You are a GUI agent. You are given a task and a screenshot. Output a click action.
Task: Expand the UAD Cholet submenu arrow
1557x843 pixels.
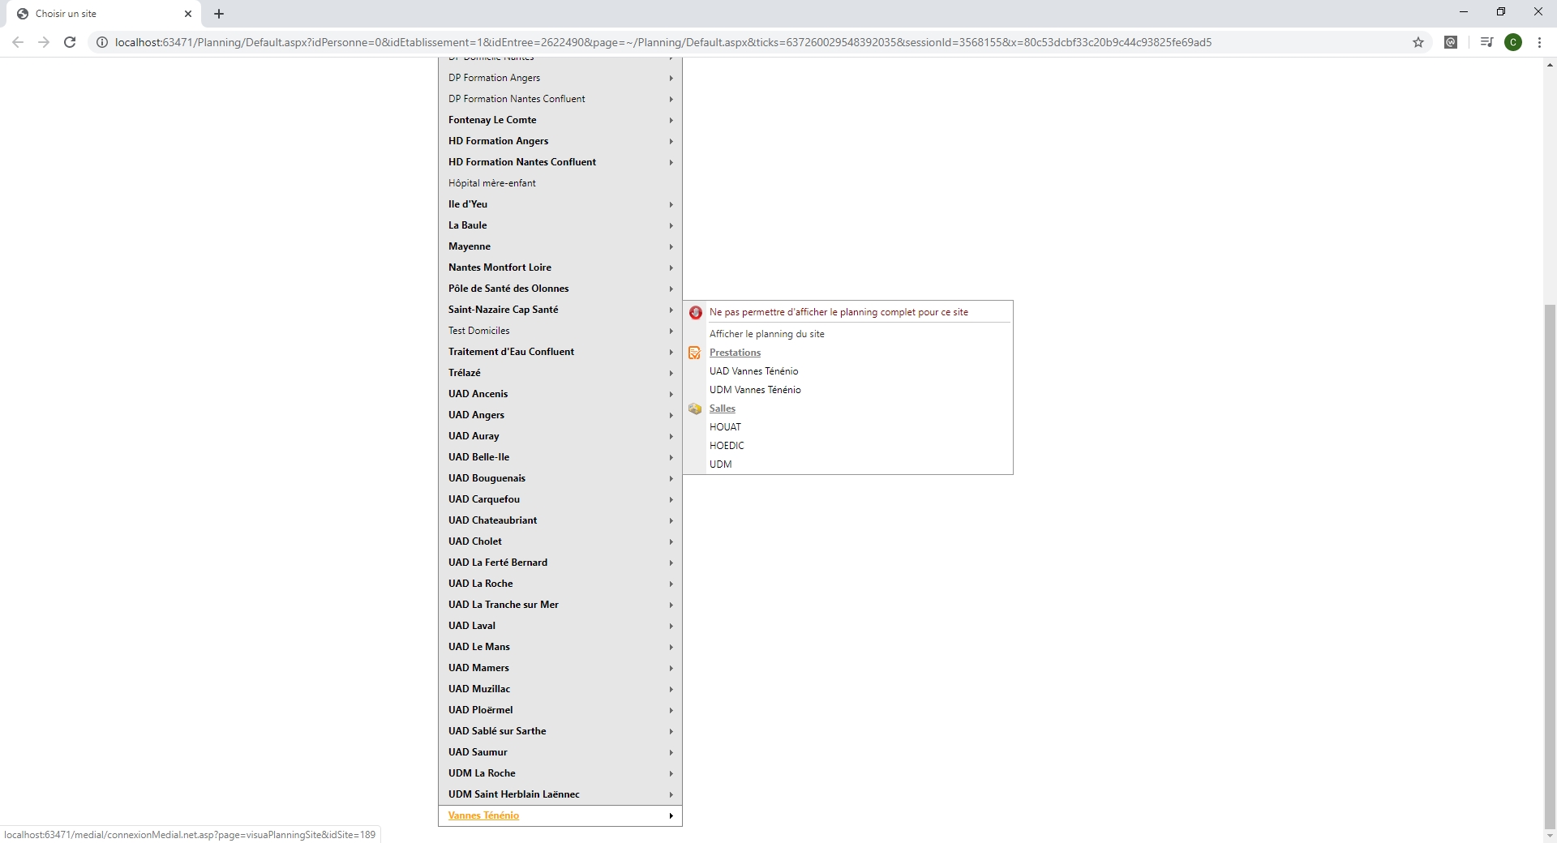point(671,541)
